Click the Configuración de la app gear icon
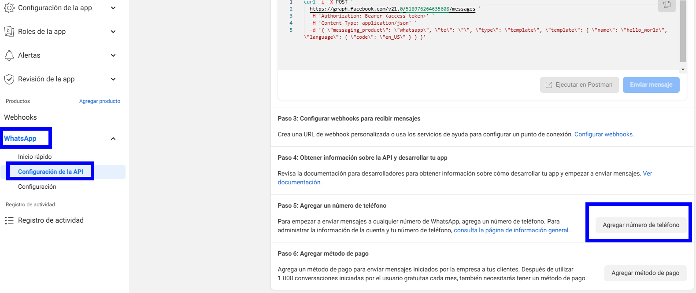This screenshot has width=696, height=293. [x=9, y=8]
